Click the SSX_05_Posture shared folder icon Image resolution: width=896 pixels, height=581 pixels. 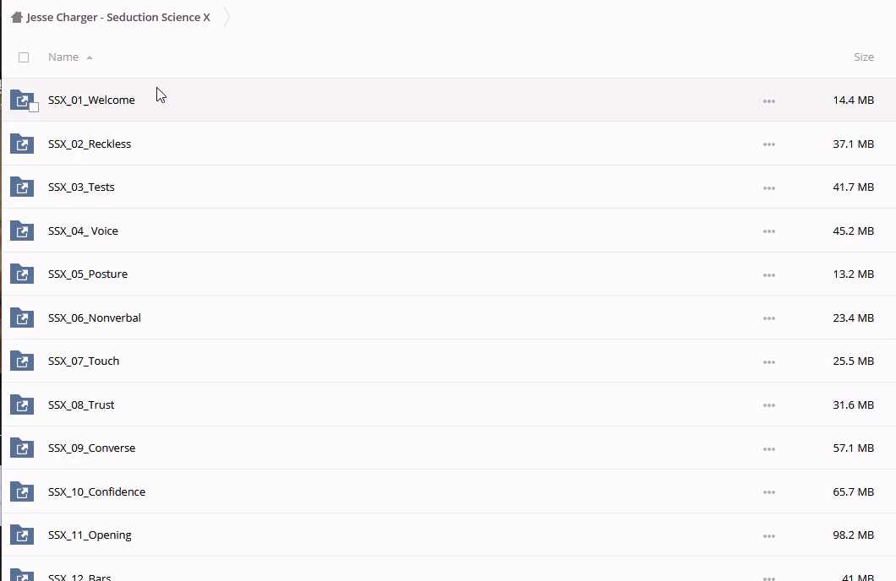coord(22,274)
